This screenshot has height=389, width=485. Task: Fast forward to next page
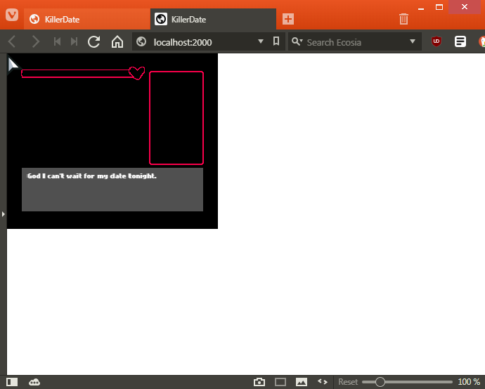click(74, 41)
